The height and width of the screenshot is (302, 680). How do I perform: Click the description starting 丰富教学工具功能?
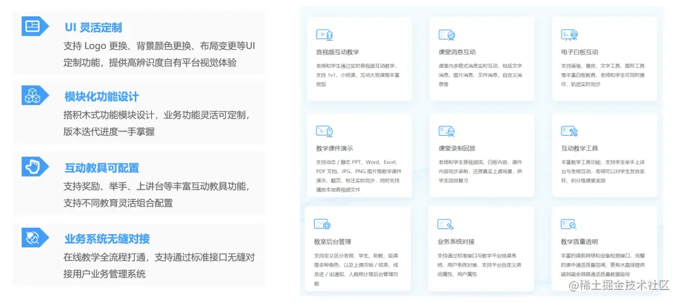(x=603, y=171)
